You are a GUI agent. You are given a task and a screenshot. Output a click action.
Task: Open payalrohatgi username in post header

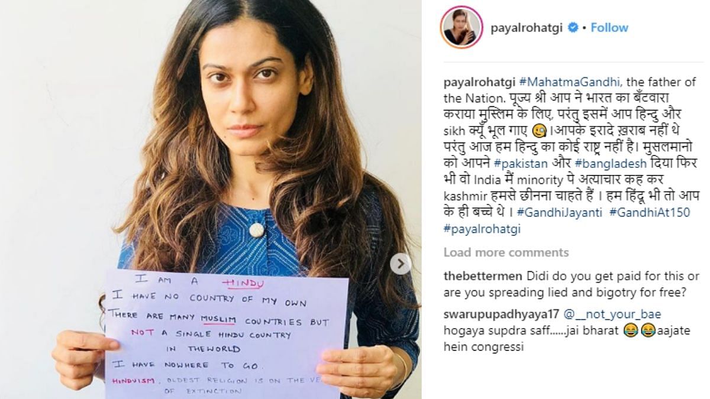click(x=527, y=28)
